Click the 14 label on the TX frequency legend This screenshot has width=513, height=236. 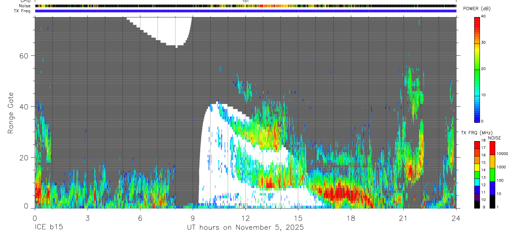pyautogui.click(x=484, y=170)
